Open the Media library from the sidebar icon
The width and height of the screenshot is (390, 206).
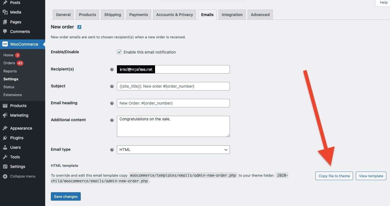coord(6,12)
